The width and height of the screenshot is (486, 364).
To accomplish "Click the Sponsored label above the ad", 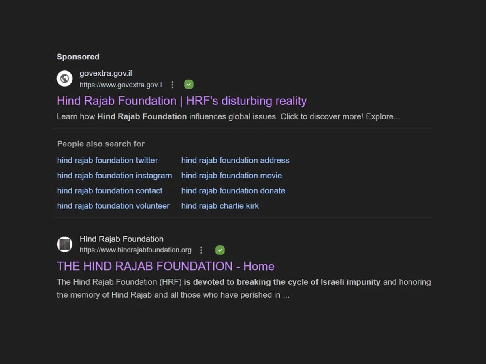I will click(x=78, y=57).
